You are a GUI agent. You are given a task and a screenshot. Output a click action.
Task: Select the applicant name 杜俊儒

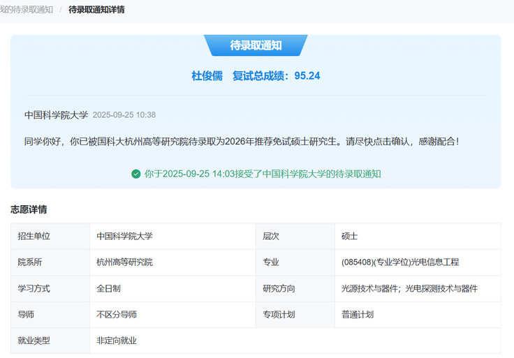pos(207,75)
